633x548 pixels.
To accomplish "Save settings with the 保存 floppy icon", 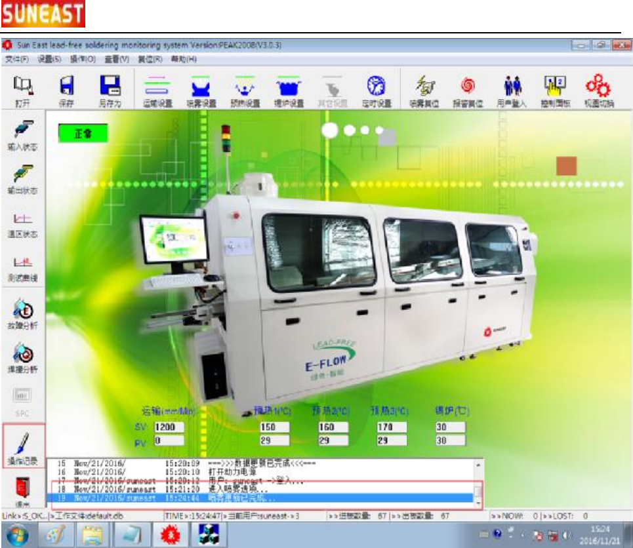I will click(67, 91).
